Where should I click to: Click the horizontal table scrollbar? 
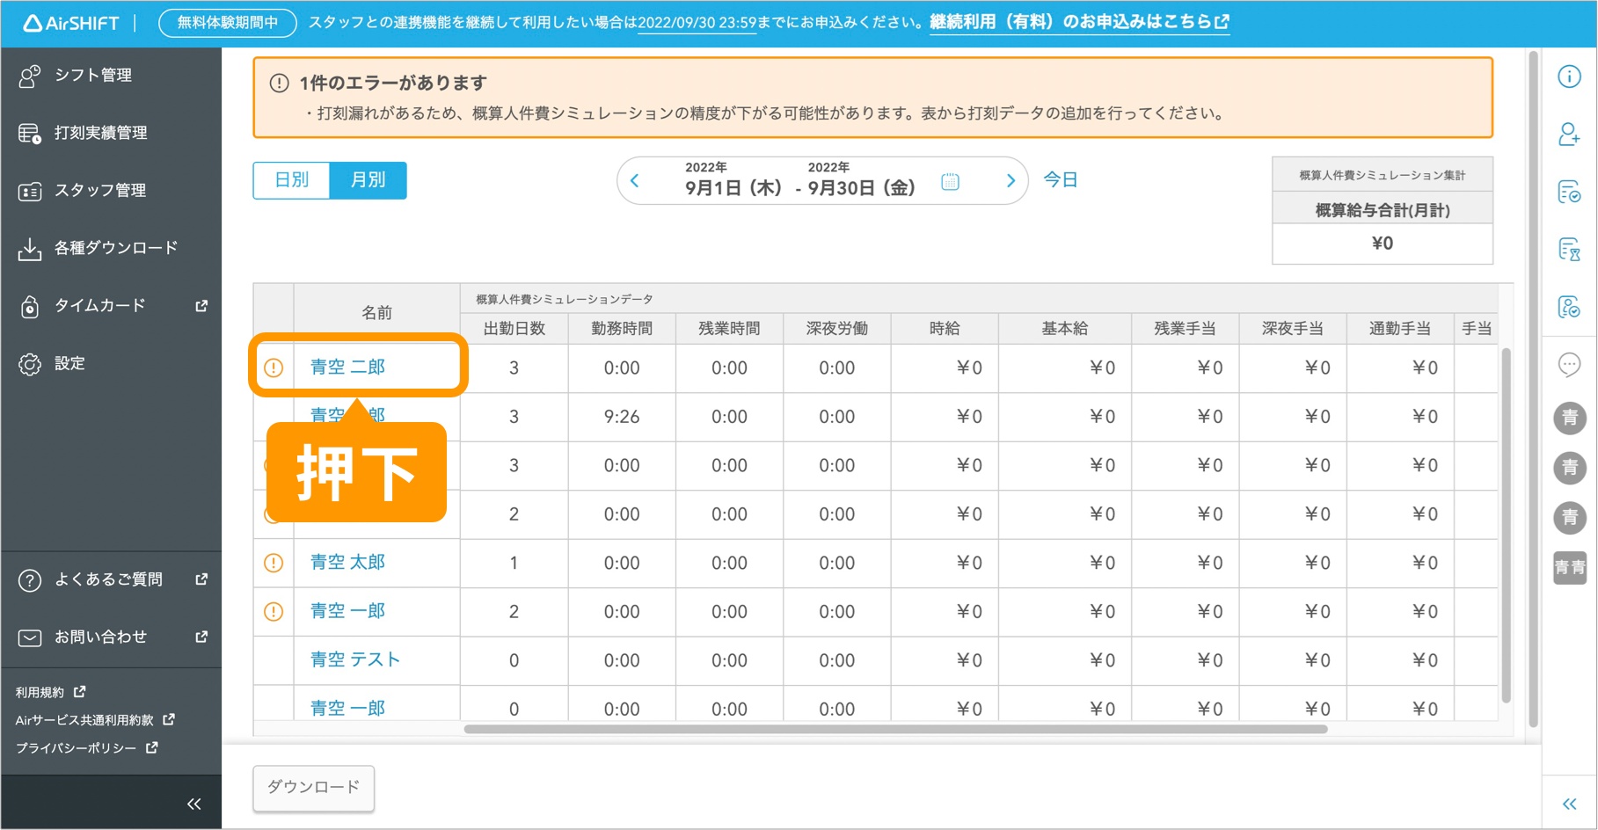tap(895, 729)
